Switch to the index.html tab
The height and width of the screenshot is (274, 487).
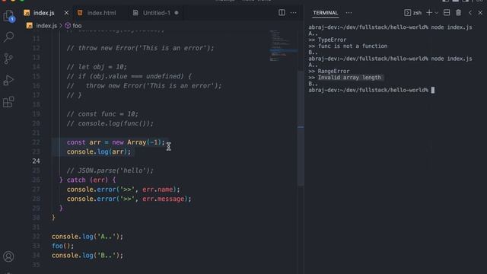pos(101,13)
